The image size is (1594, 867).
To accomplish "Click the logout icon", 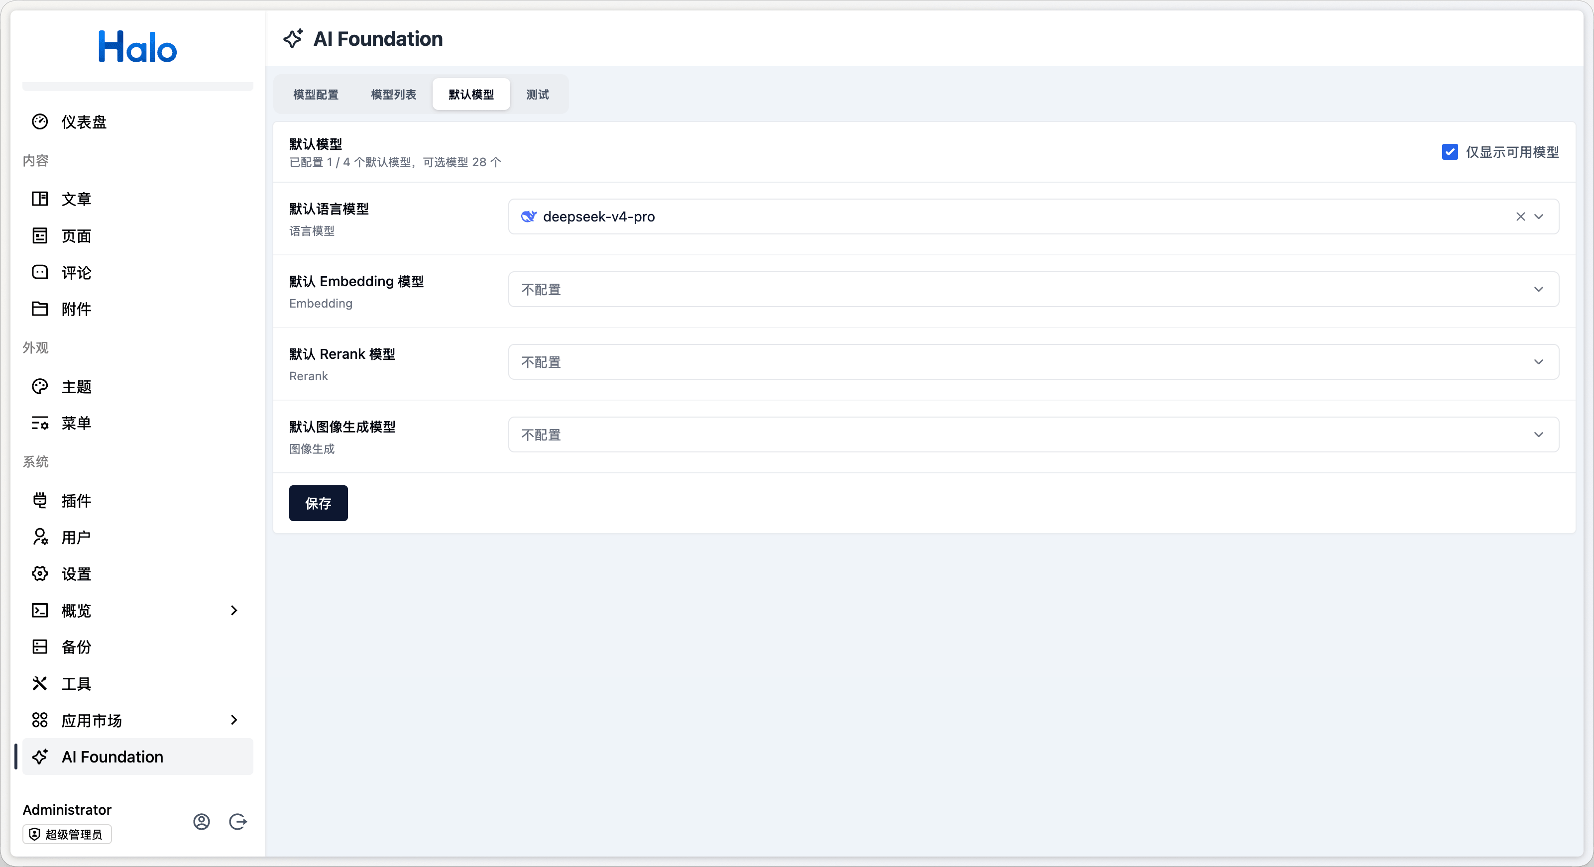I will [237, 821].
